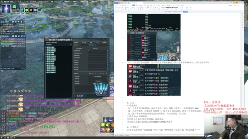Click the orange skill icon on bottom skill row
Viewport: 248px width, 139px height.
[108, 130]
